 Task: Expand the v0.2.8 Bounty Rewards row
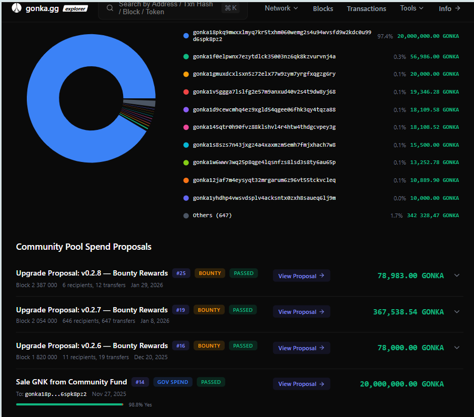456,276
